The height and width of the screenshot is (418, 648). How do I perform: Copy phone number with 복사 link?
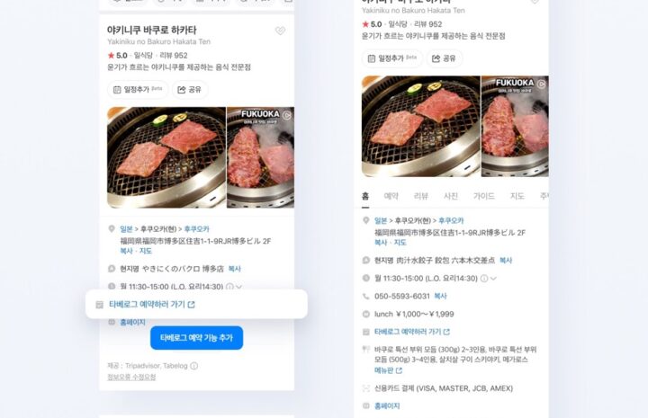pos(440,297)
